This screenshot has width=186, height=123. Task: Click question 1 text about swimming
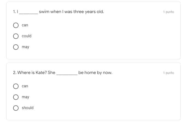click(58, 12)
